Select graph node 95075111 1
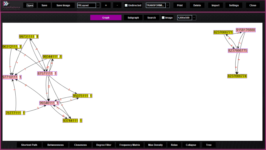 click(x=82, y=96)
